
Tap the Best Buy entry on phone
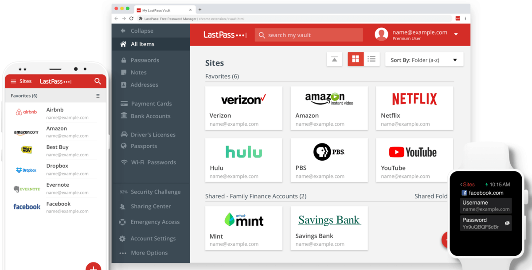pyautogui.click(x=55, y=150)
